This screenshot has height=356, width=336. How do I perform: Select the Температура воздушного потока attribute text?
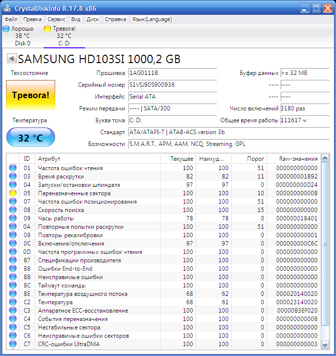[83, 294]
